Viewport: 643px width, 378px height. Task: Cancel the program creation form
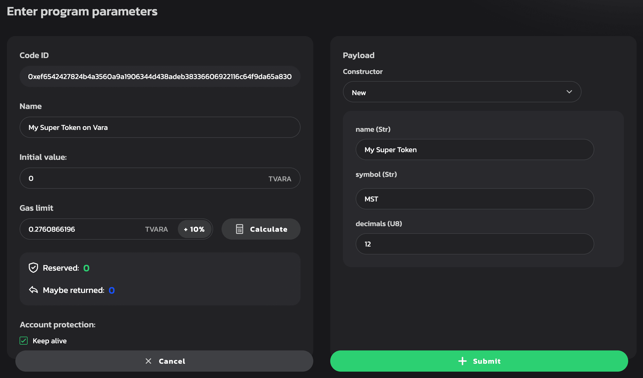coord(164,361)
